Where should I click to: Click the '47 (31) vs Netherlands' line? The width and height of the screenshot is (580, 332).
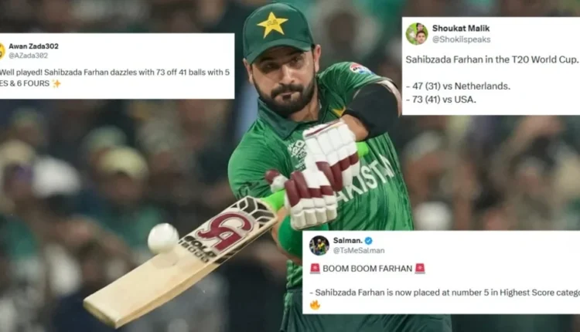tap(458, 86)
